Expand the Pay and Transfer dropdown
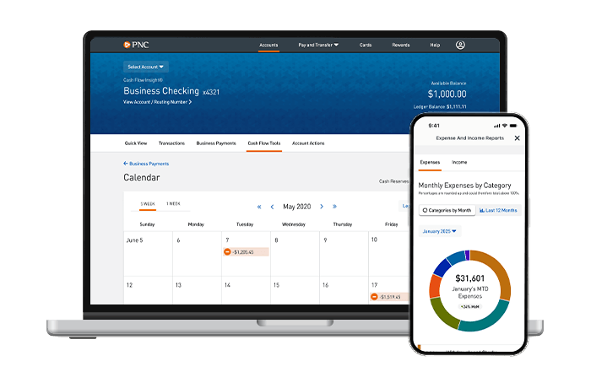The width and height of the screenshot is (591, 388). [318, 45]
